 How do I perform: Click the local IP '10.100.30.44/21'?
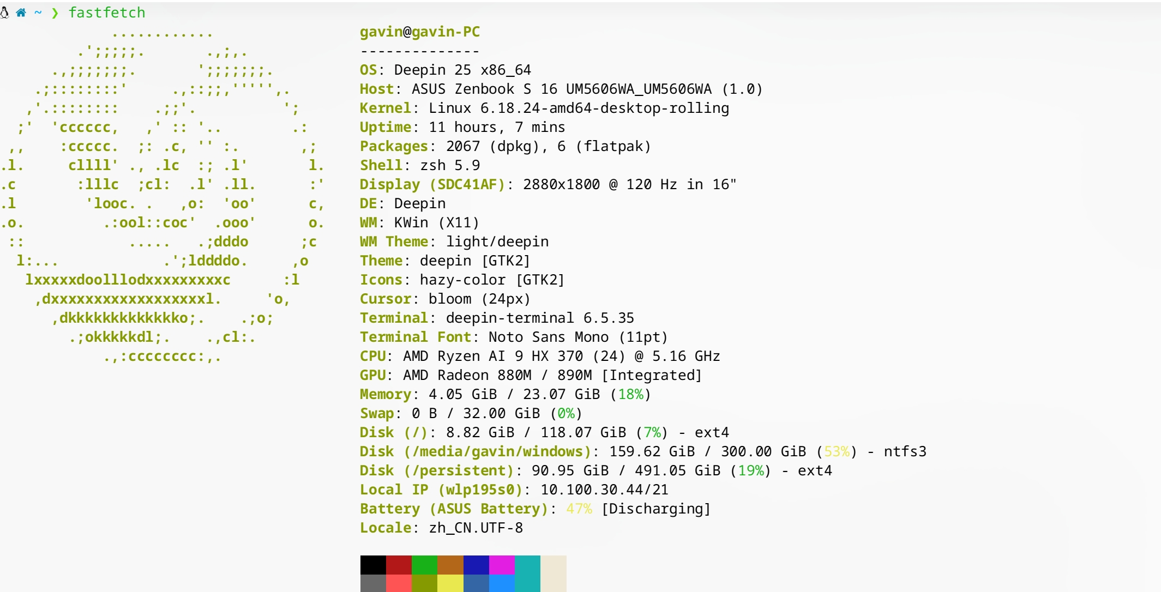tap(604, 490)
